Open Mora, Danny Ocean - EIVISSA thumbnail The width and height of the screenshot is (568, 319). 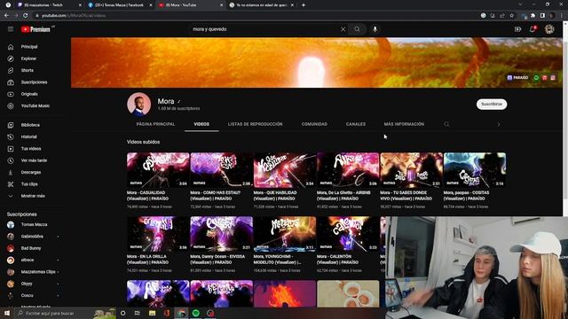tap(221, 234)
